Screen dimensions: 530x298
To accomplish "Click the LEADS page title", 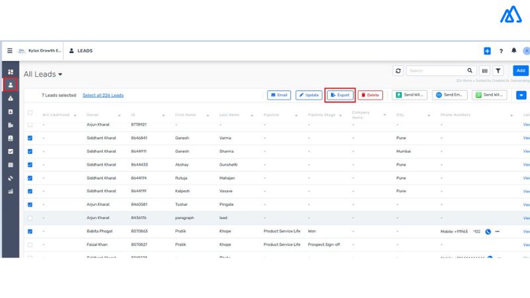I will pos(85,51).
